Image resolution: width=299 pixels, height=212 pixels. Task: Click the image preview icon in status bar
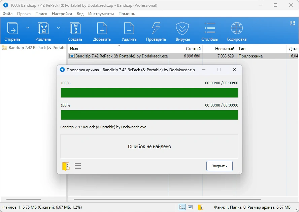pos(190,207)
